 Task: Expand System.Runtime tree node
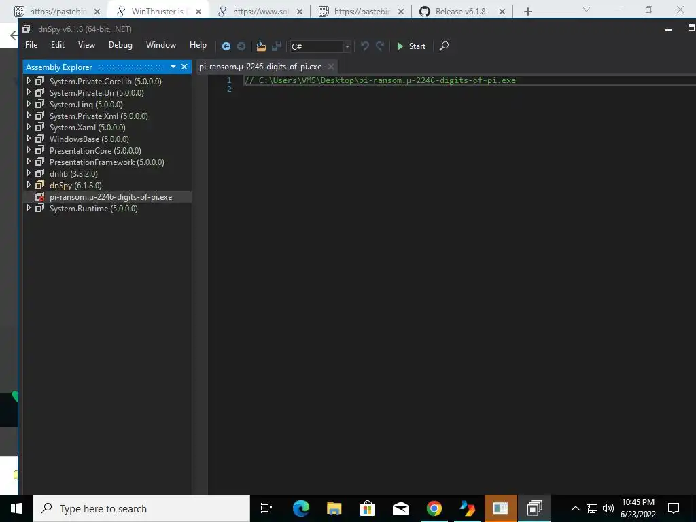click(29, 208)
